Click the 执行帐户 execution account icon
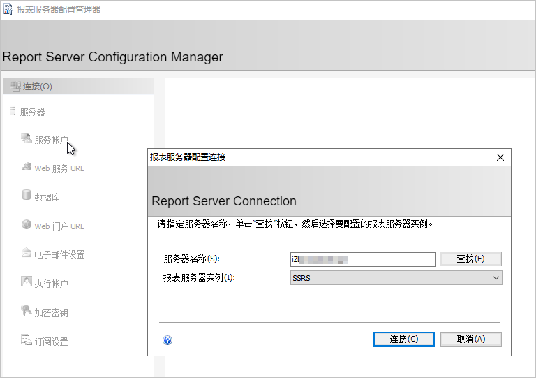 (27, 282)
